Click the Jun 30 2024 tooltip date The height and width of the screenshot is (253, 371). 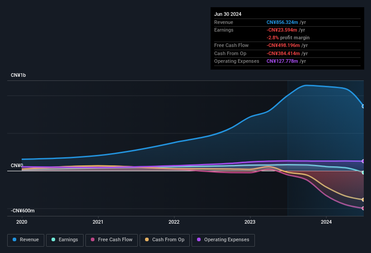point(228,14)
